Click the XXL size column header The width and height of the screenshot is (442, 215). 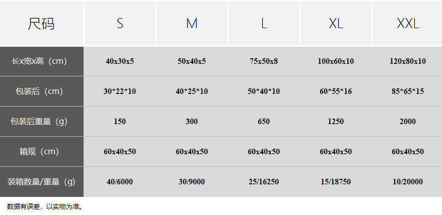[408, 24]
